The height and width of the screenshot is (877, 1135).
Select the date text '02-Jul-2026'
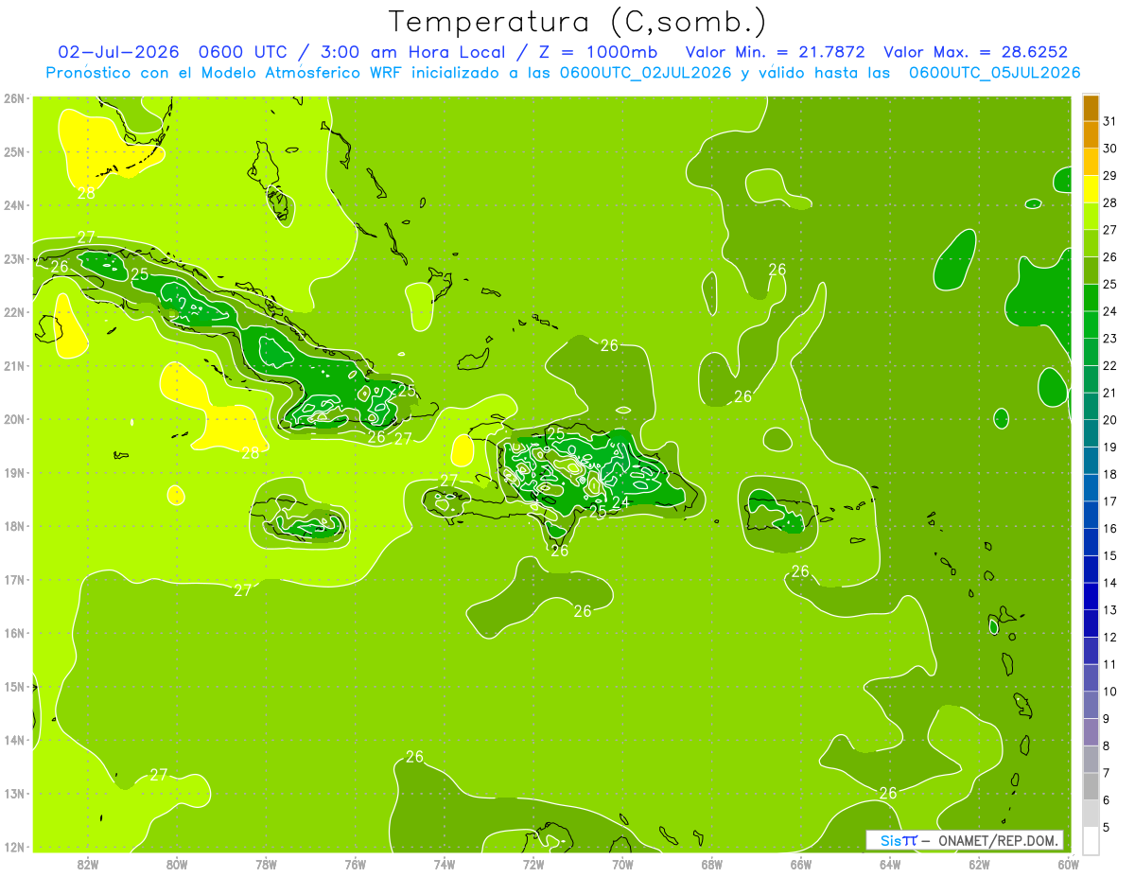(x=118, y=52)
